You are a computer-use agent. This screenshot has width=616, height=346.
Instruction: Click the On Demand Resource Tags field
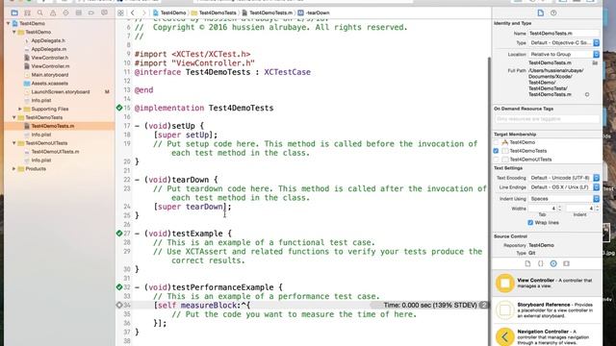(x=547, y=119)
